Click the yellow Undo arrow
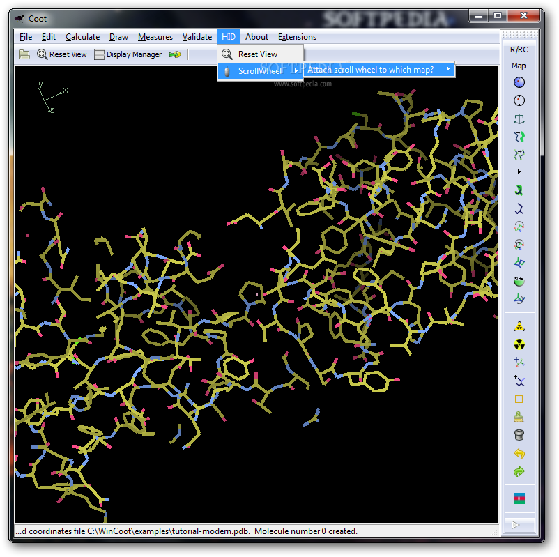559x557 pixels. 519,453
